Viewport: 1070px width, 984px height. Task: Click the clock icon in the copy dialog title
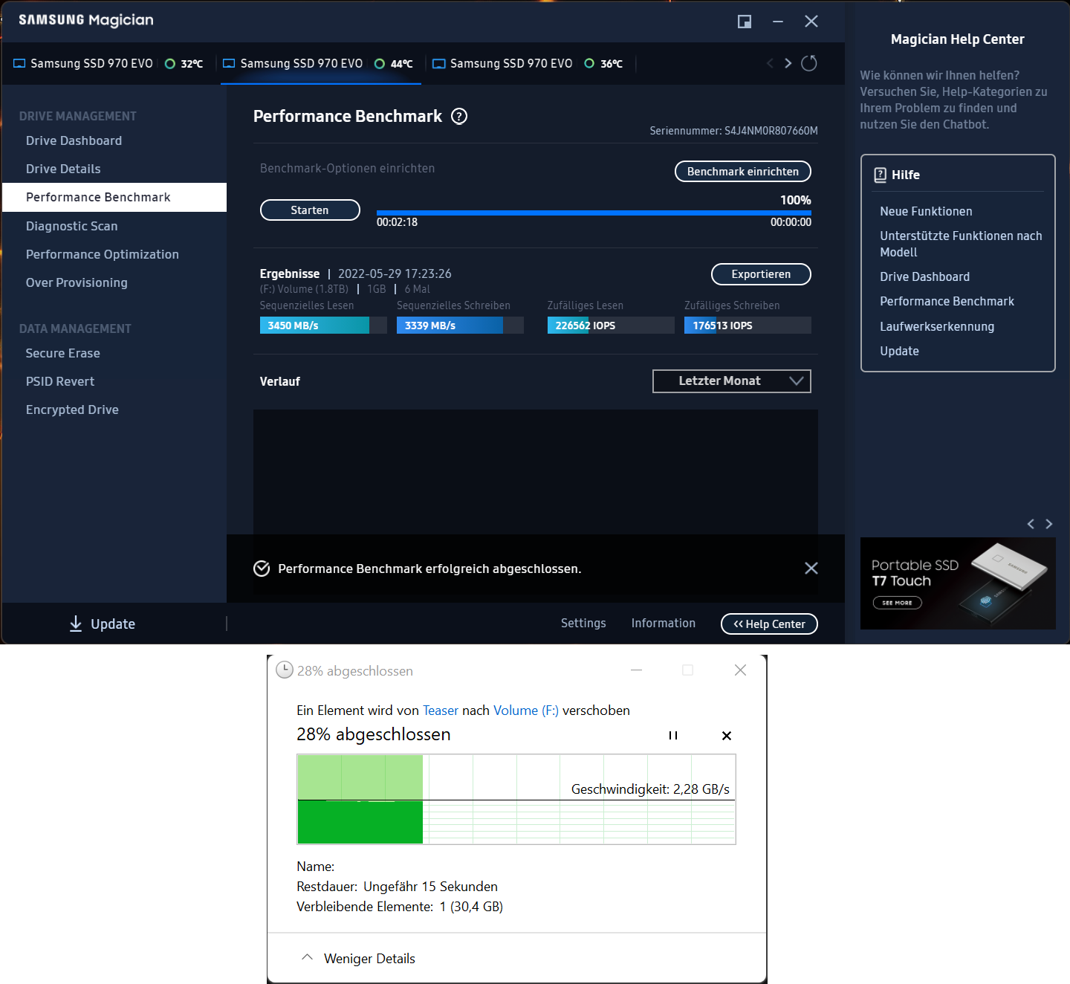285,670
